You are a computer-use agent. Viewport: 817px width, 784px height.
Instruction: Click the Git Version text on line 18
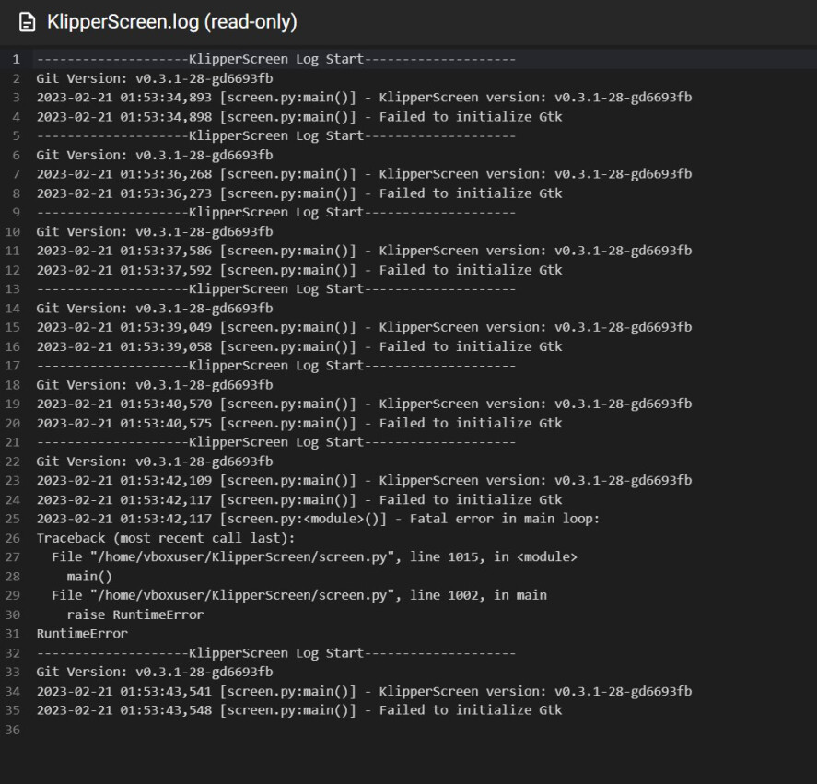coord(155,385)
